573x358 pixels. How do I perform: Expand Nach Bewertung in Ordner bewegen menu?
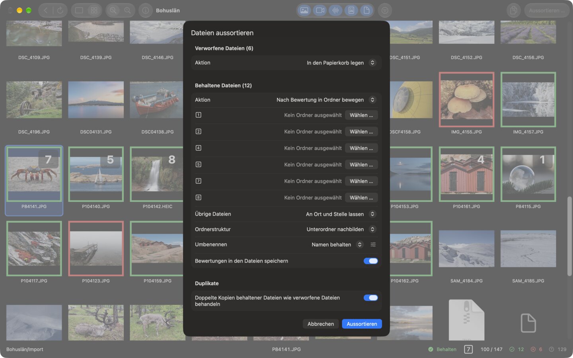[326, 100]
